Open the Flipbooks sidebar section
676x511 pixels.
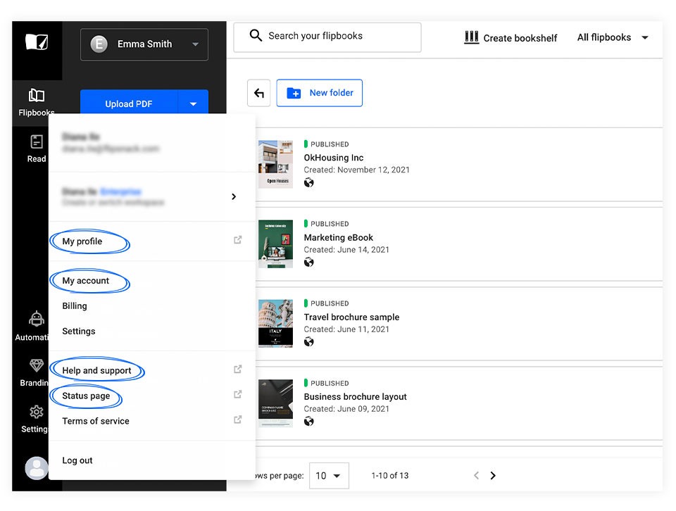(37, 103)
